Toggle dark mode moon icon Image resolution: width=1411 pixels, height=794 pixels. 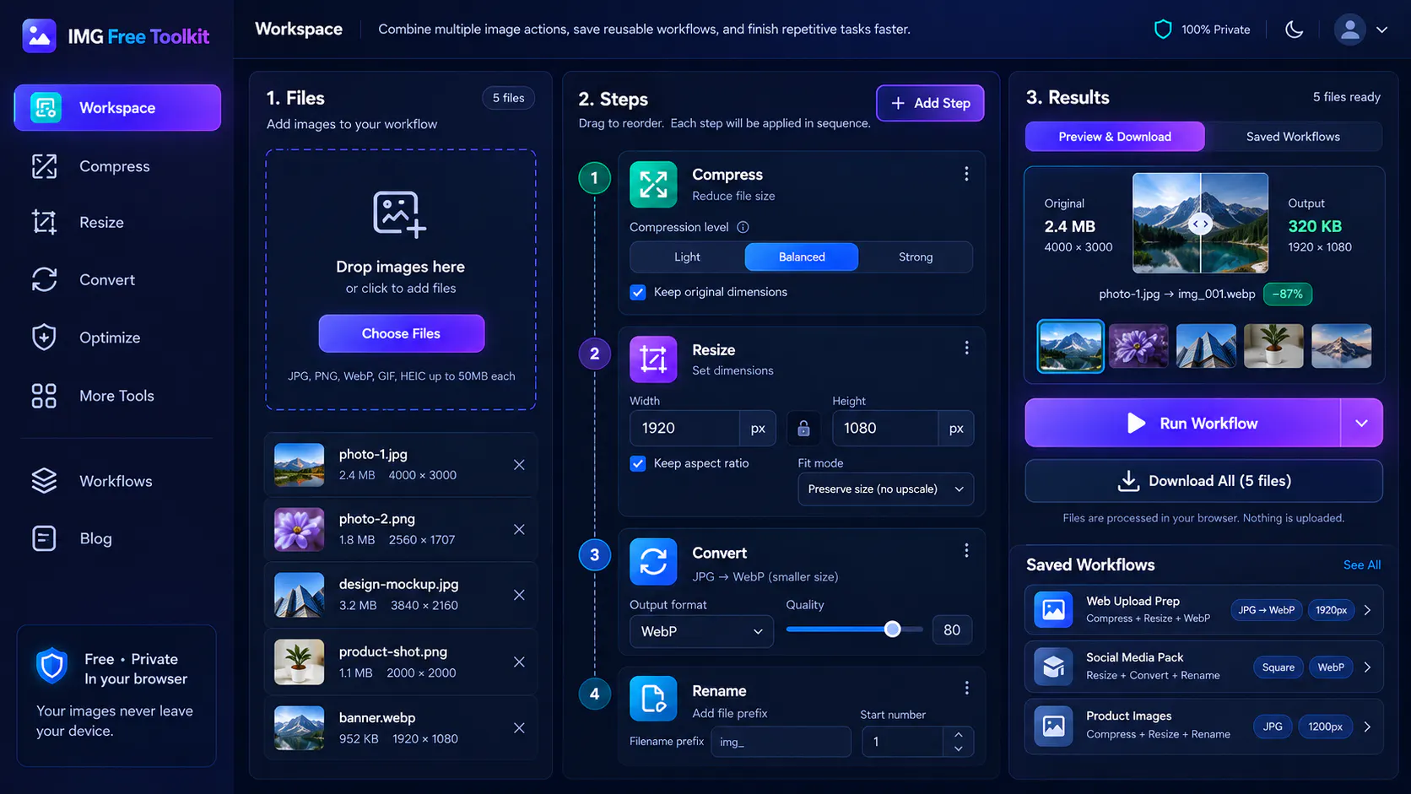[1294, 30]
